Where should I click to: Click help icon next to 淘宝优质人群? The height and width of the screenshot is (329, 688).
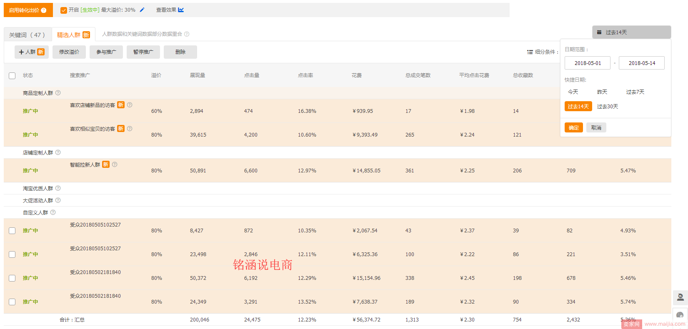58,188
